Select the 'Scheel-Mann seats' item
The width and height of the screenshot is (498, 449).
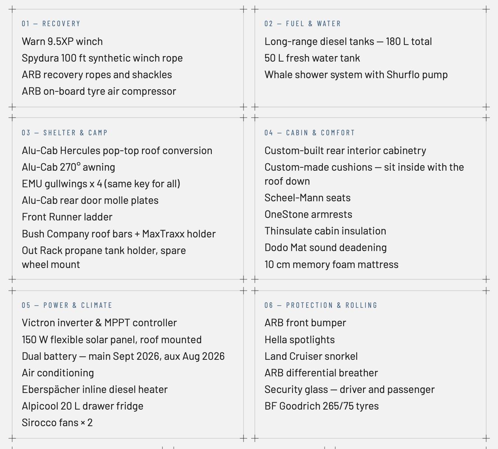[308, 198]
